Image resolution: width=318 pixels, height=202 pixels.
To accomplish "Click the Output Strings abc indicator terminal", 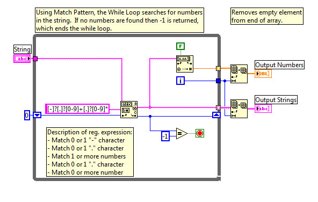I will (263, 109).
